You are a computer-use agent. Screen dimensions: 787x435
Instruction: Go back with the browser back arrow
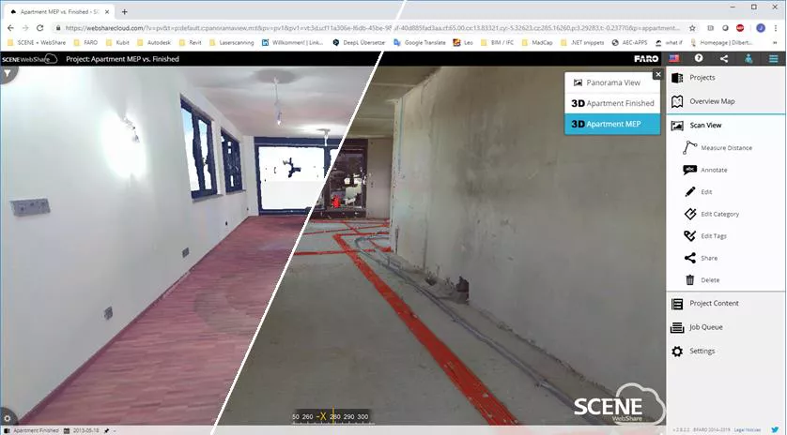(x=10, y=28)
